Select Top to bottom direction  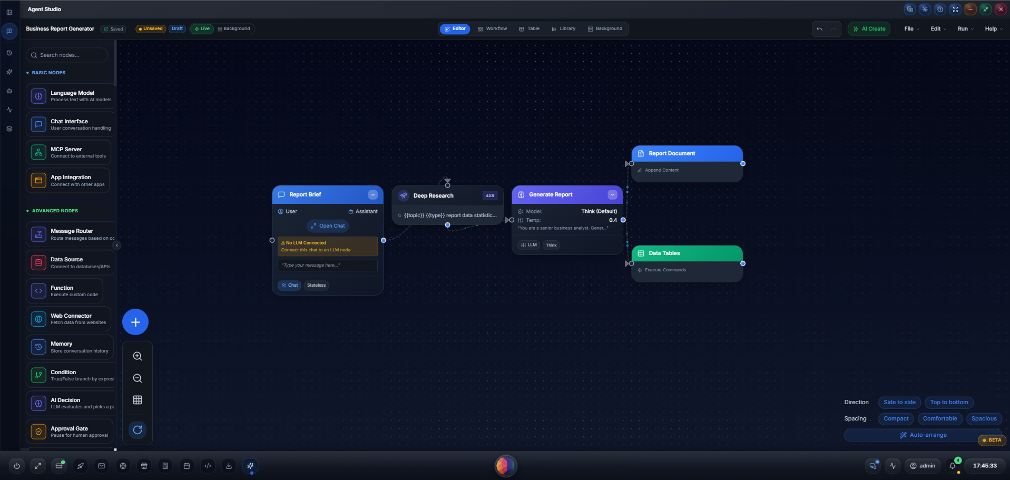[x=949, y=403]
